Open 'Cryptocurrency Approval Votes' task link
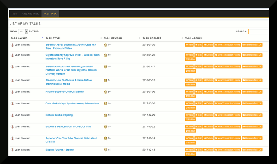This screenshot has width=277, height=164. 72,57
